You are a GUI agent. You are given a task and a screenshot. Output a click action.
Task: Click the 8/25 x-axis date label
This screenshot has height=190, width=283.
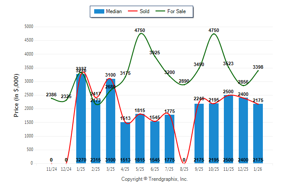(x=184, y=169)
